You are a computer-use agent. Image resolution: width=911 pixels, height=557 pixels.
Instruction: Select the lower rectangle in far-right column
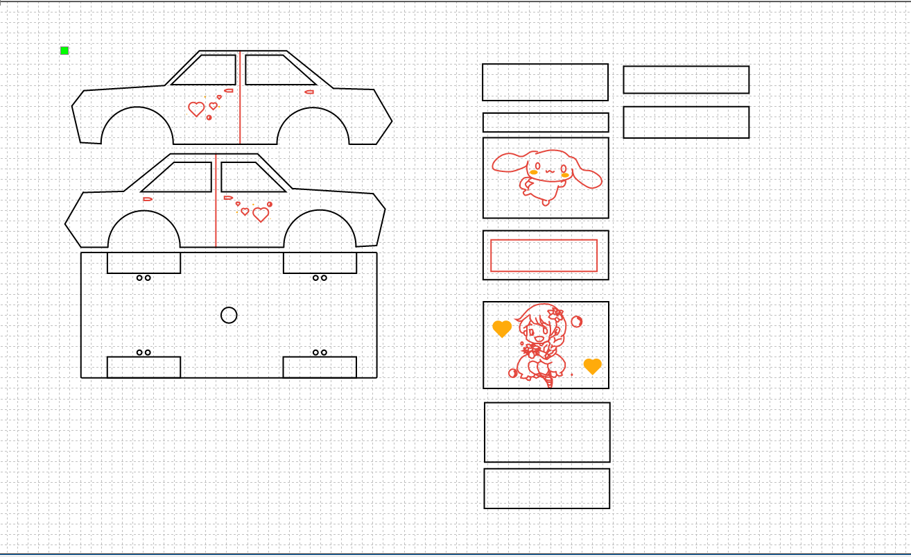(x=686, y=122)
